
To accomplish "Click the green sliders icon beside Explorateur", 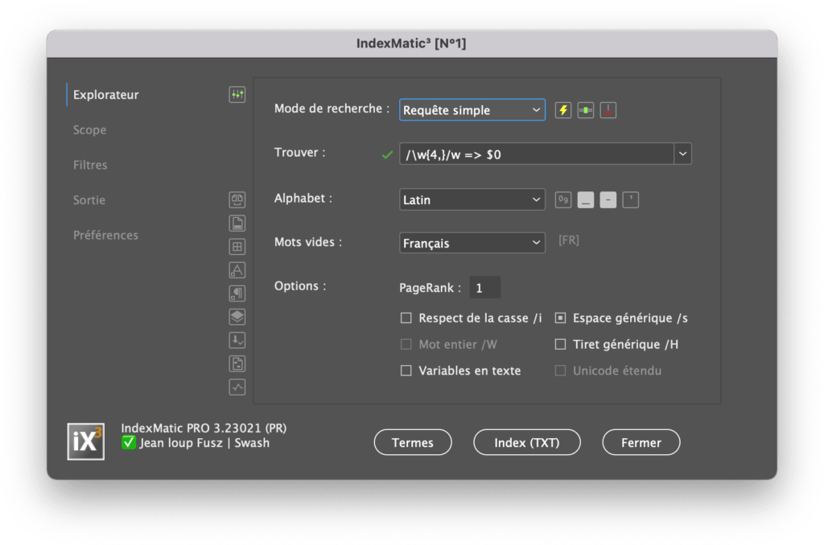I will click(237, 95).
